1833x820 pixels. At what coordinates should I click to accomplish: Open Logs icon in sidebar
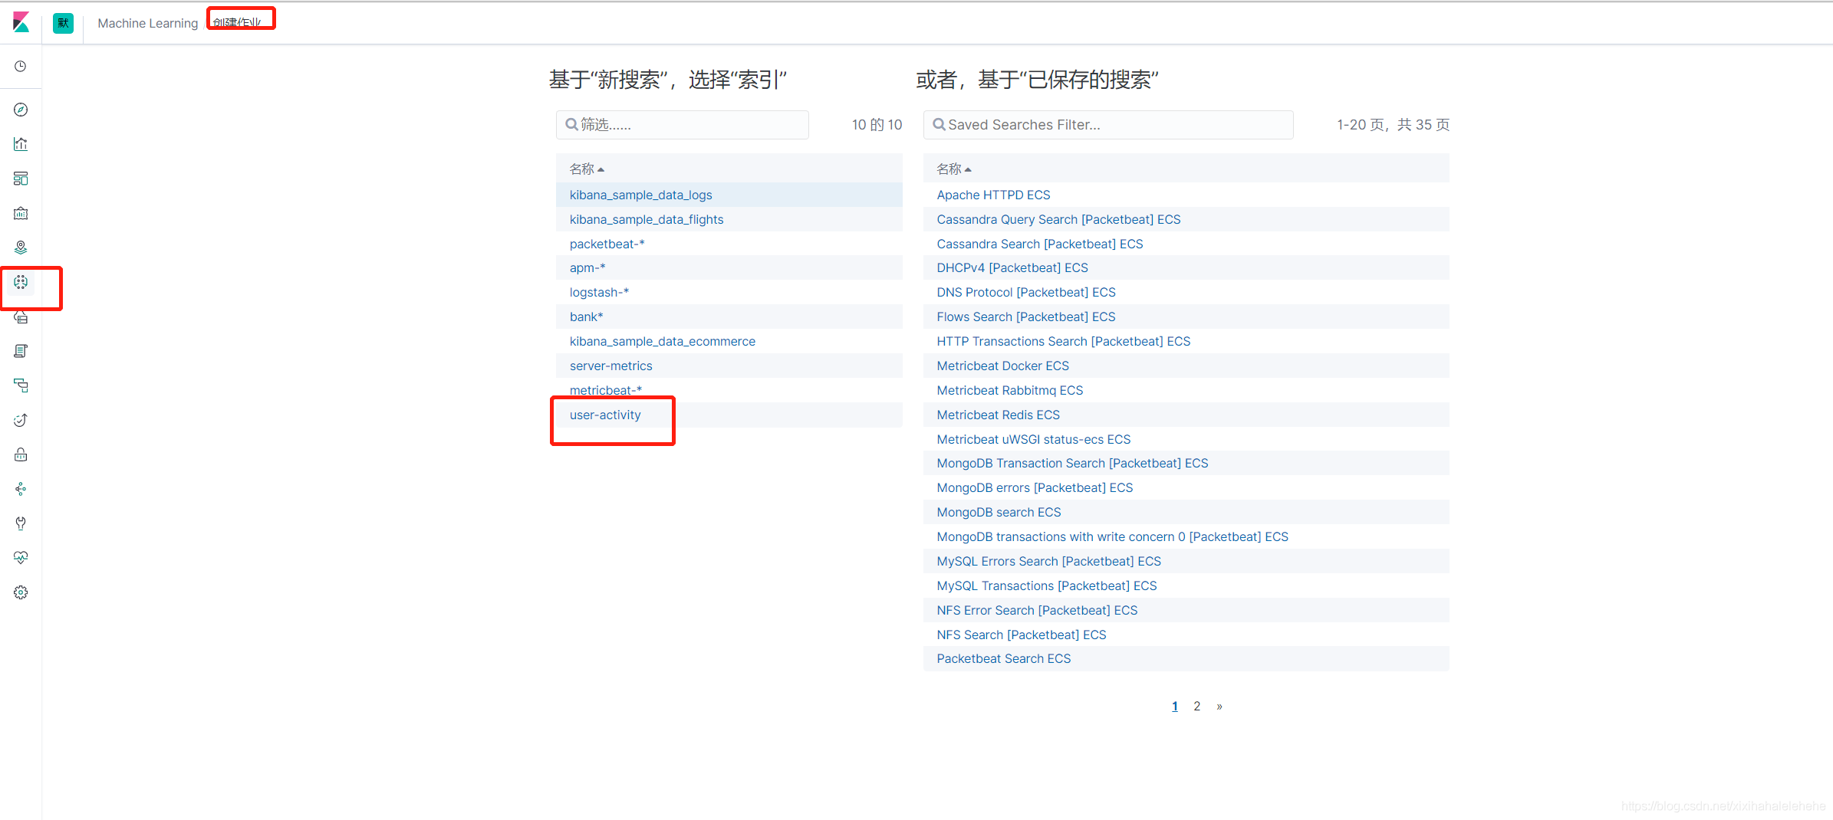click(21, 351)
